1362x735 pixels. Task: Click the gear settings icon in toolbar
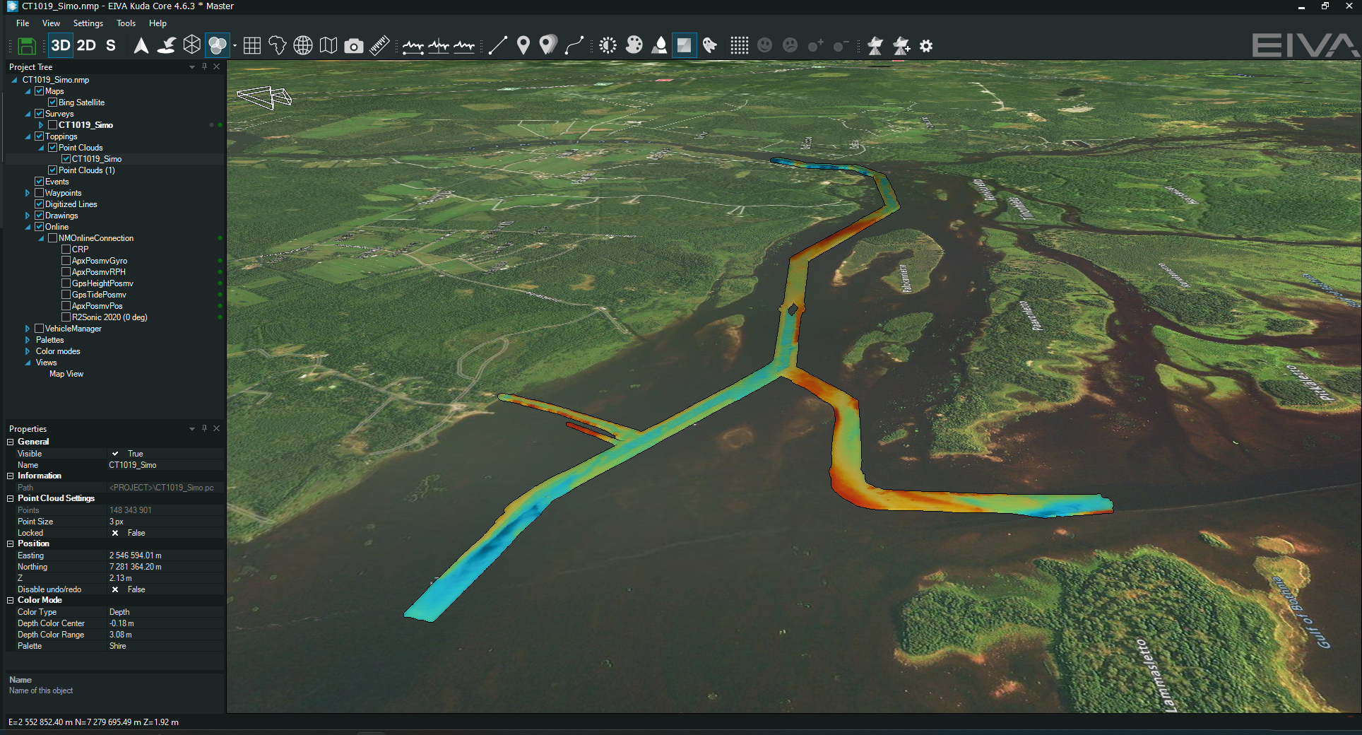926,46
